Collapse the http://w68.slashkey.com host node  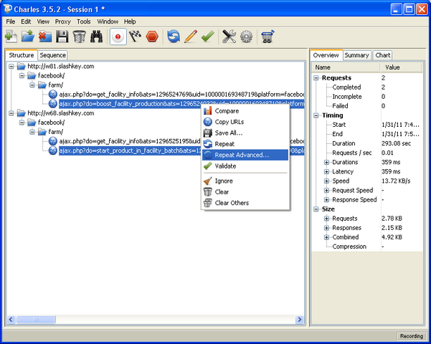coord(11,113)
